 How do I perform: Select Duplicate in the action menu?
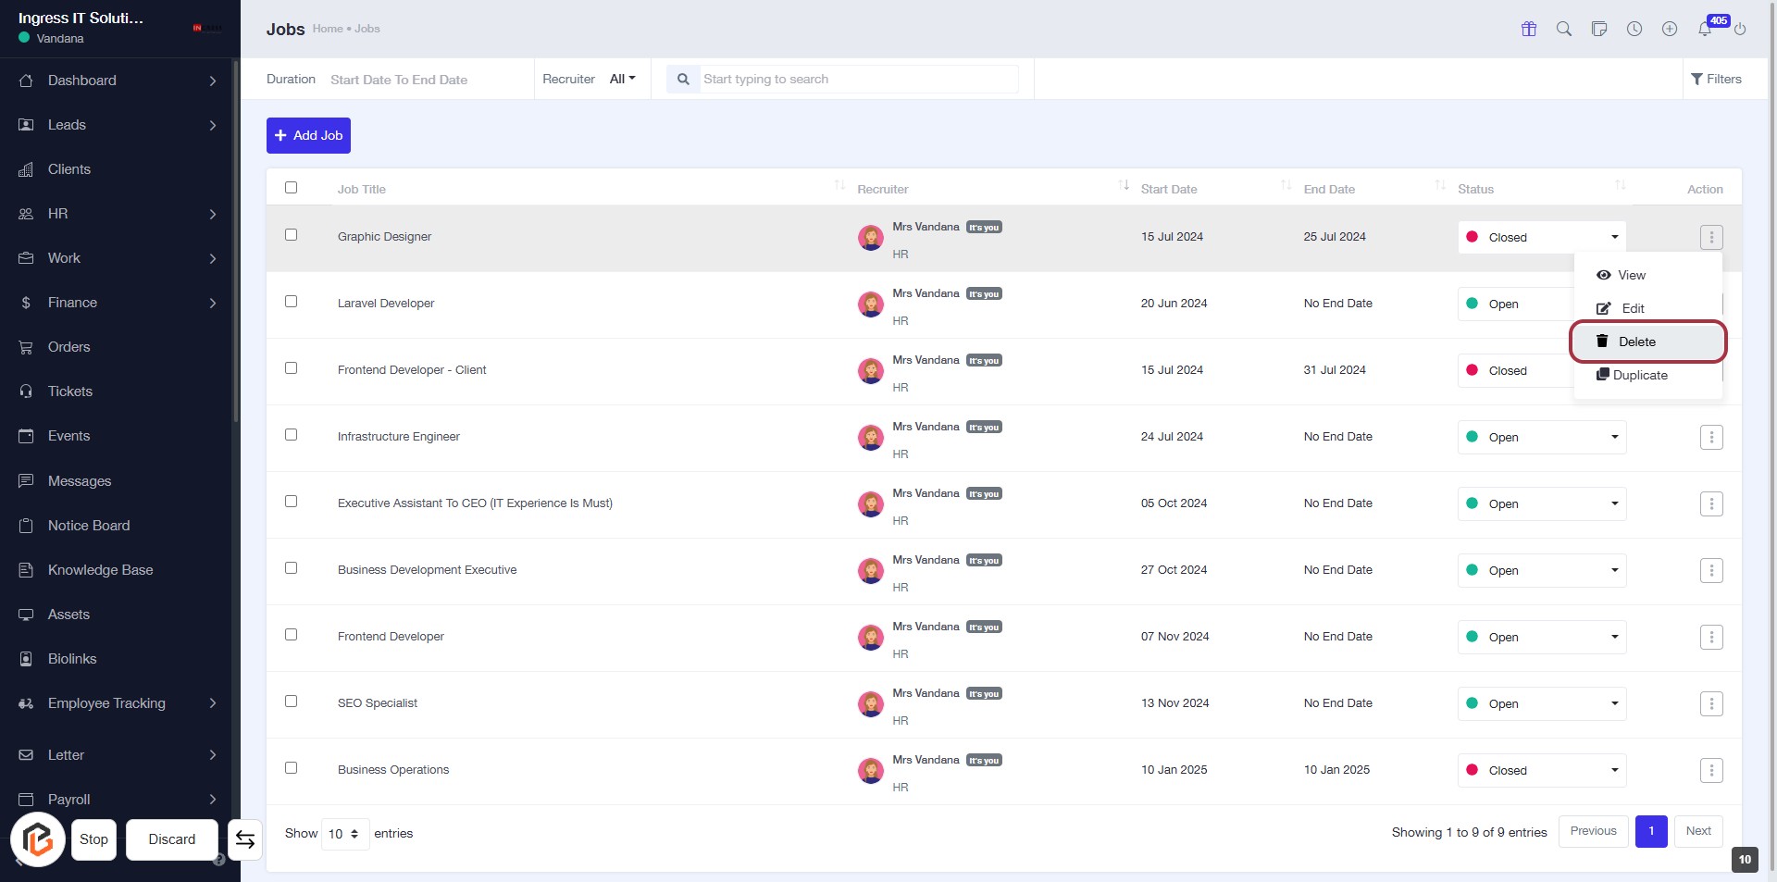pyautogui.click(x=1639, y=375)
